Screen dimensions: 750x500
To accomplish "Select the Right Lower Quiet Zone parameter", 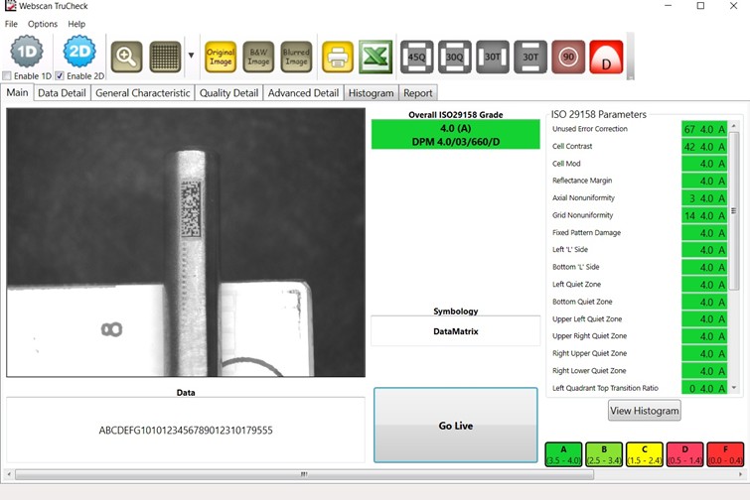I will [x=639, y=371].
